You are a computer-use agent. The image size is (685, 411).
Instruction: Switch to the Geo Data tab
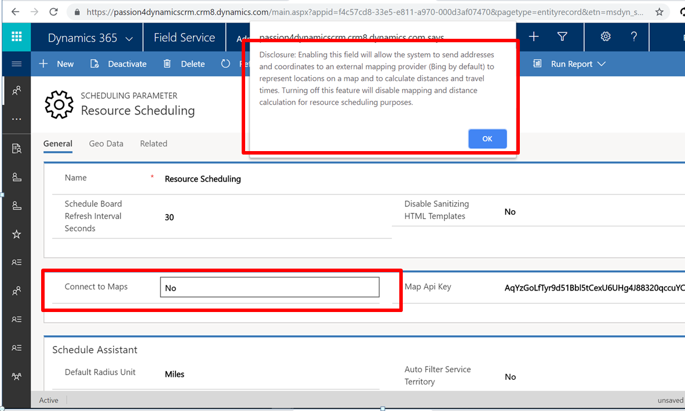(106, 144)
